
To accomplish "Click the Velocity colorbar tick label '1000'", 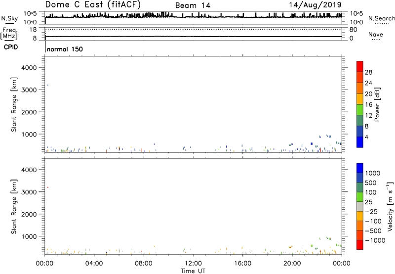I will pos(373,173).
